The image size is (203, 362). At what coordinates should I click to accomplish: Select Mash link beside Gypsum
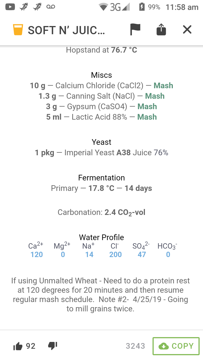tap(147, 106)
